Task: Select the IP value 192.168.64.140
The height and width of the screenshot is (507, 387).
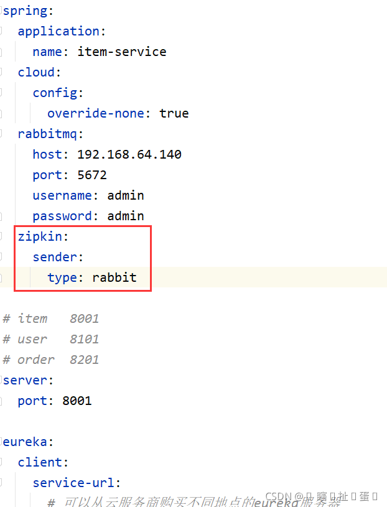Action: click(129, 154)
